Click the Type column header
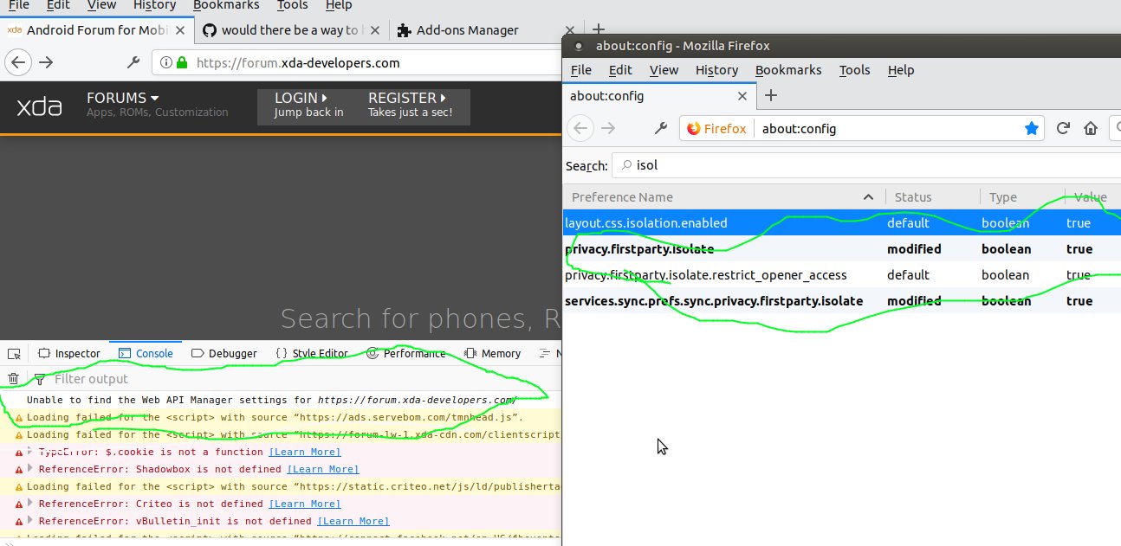The width and height of the screenshot is (1121, 546). point(1022,197)
